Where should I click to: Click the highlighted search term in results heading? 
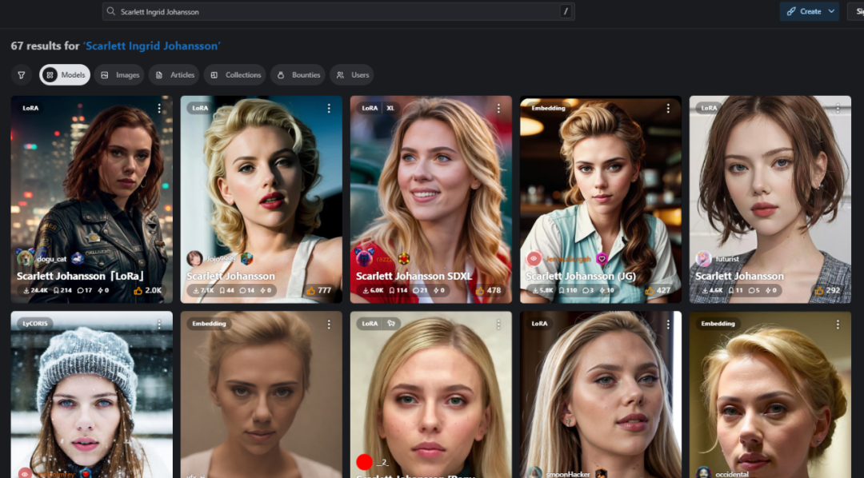click(151, 46)
